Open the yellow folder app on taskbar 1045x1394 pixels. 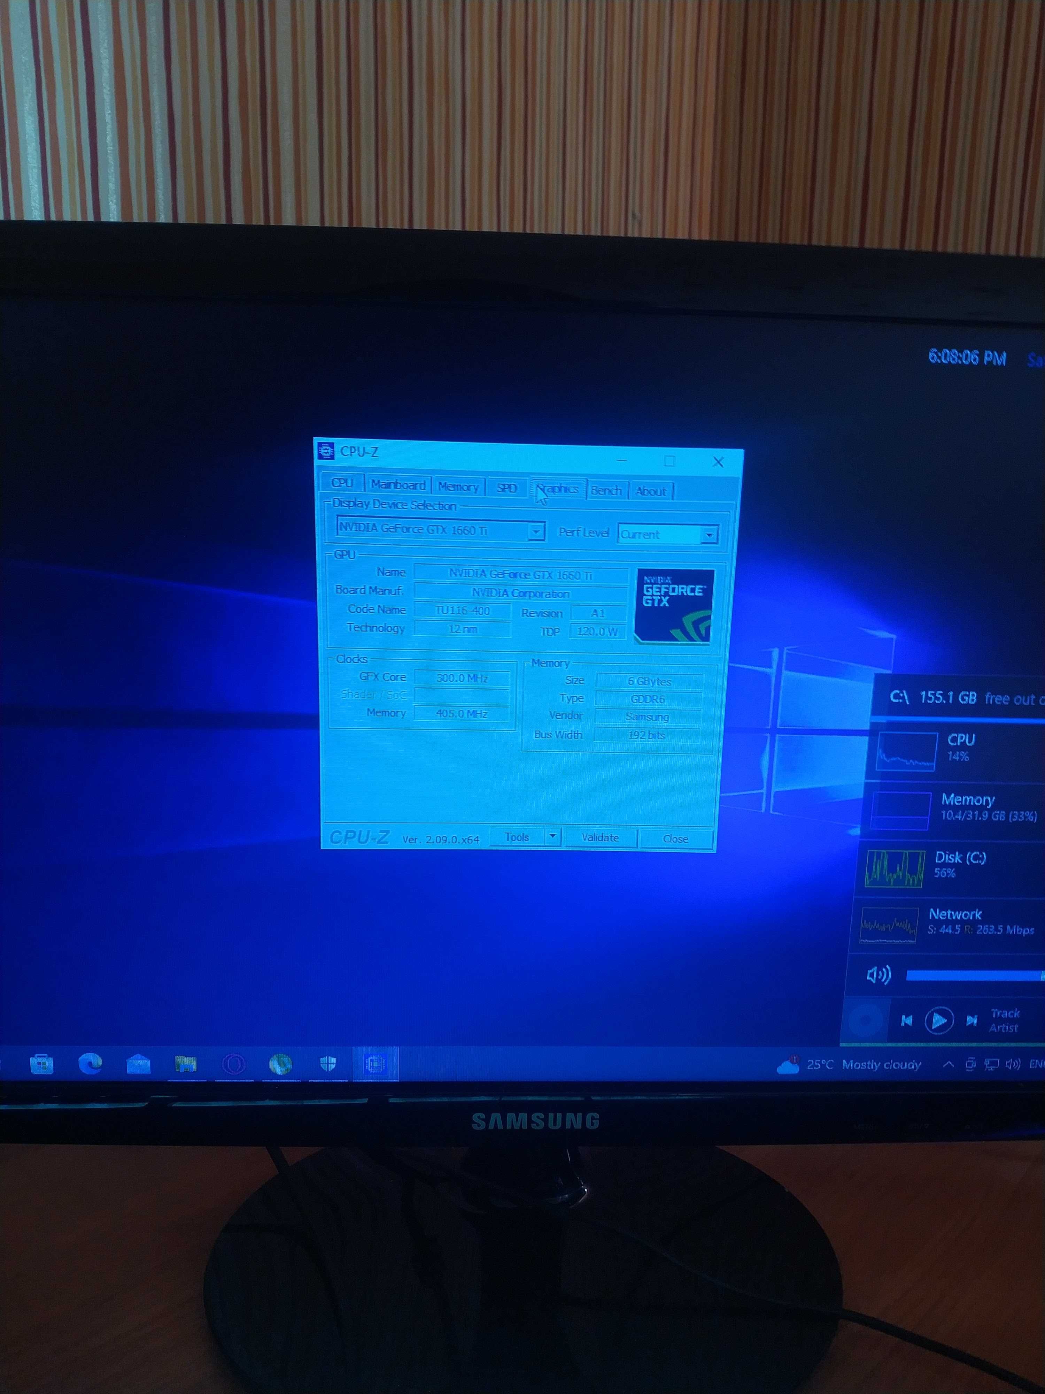(x=186, y=1065)
